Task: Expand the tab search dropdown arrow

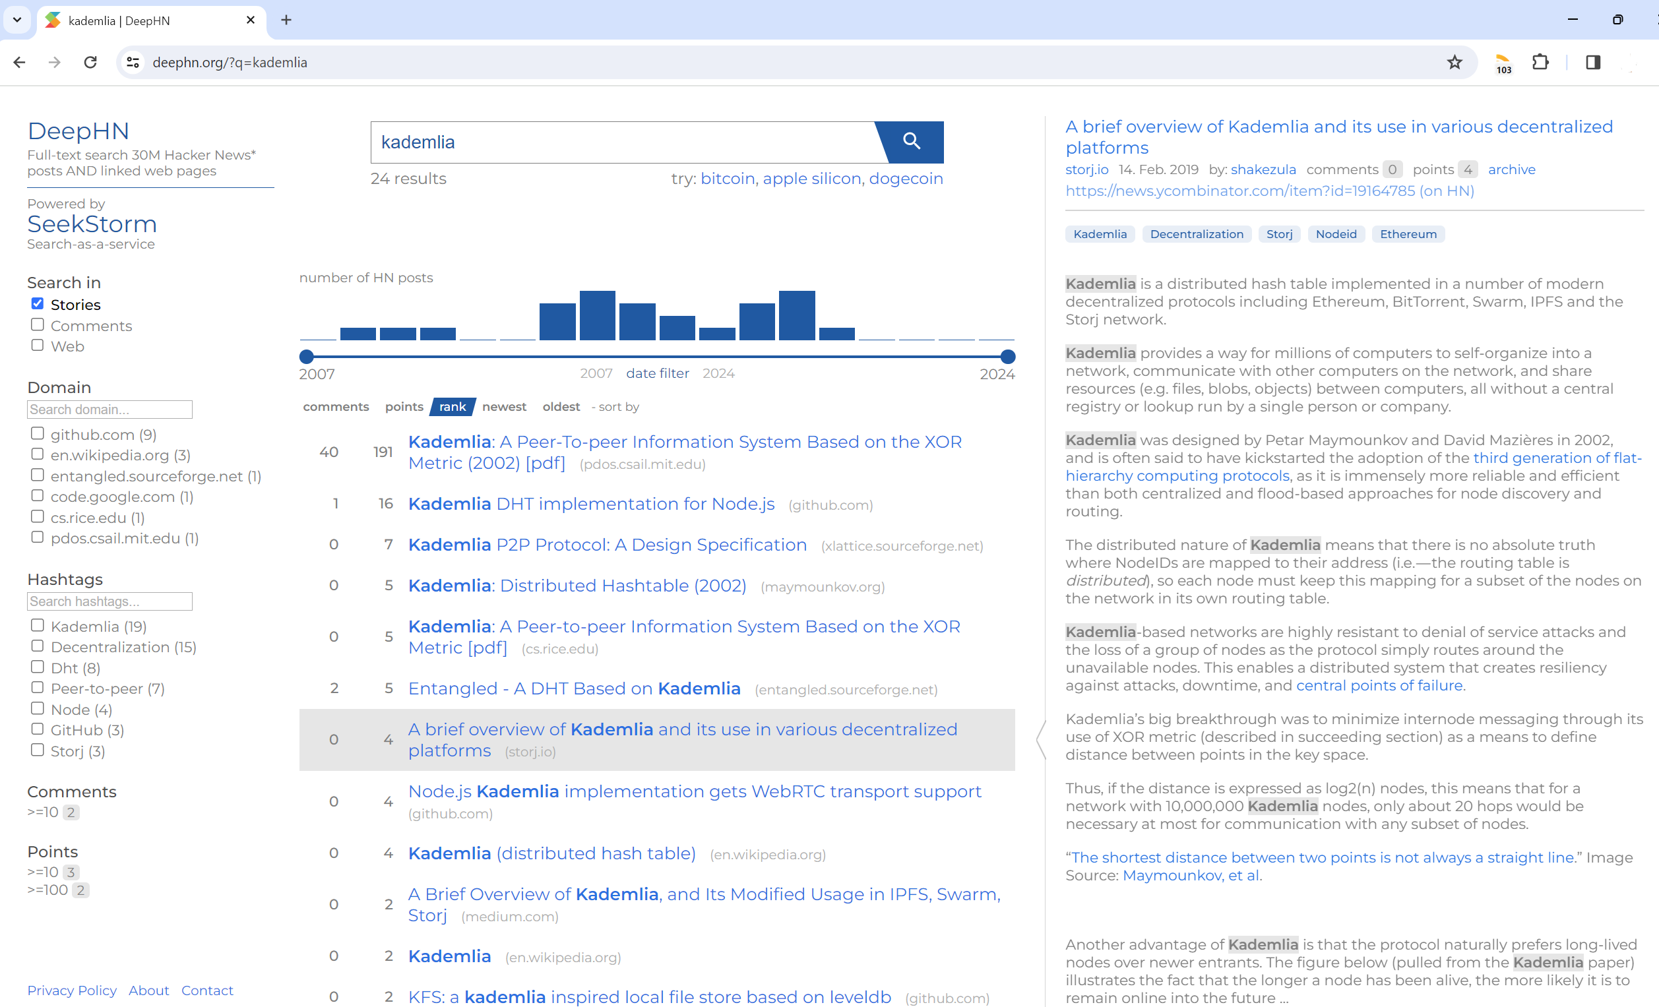Action: (17, 20)
